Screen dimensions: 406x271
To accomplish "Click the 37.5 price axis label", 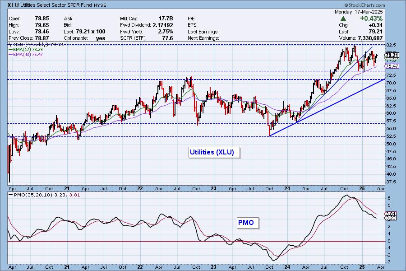I will tap(391, 182).
